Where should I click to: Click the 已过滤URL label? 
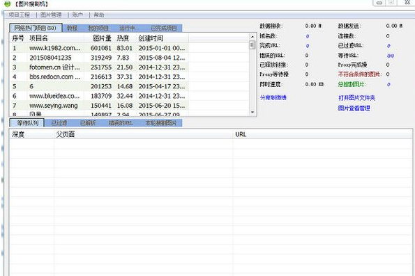point(351,45)
